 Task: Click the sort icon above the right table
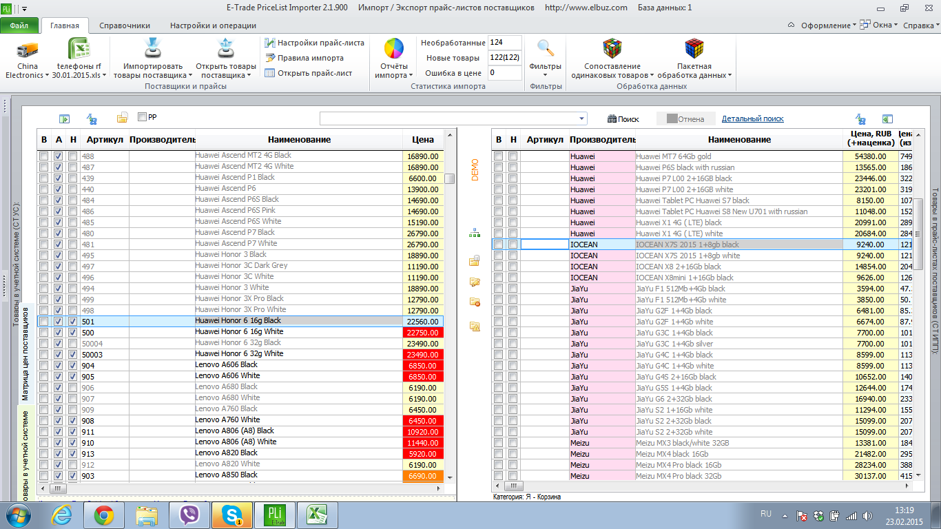coord(860,118)
